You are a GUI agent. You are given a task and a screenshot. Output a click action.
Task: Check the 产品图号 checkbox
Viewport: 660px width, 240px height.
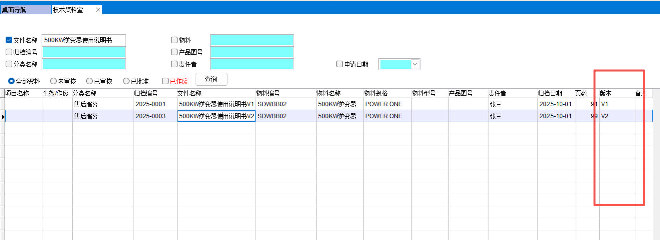[174, 52]
